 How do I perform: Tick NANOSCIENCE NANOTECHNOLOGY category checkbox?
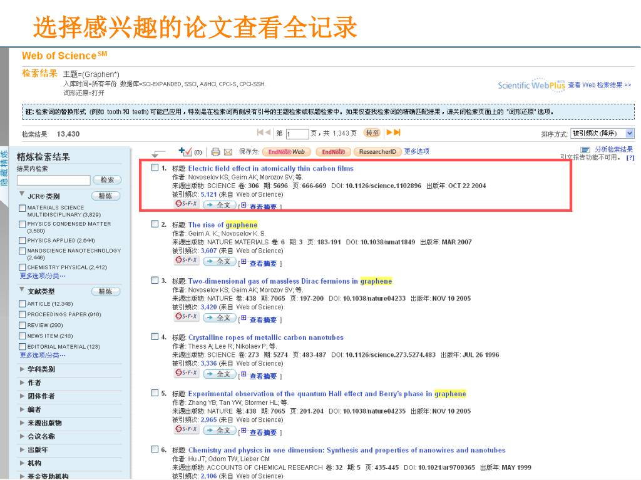[23, 251]
